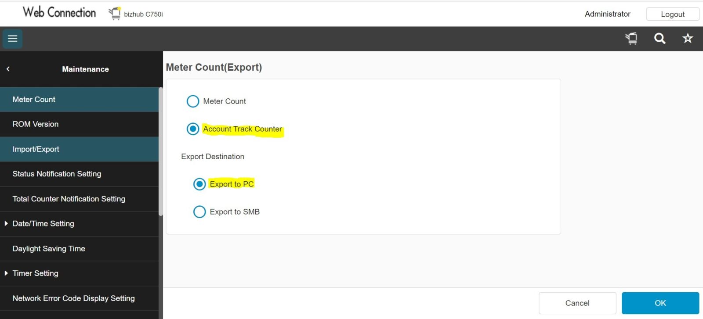Viewport: 703px width, 319px height.
Task: Open the hamburger menu icon
Action: pos(12,39)
